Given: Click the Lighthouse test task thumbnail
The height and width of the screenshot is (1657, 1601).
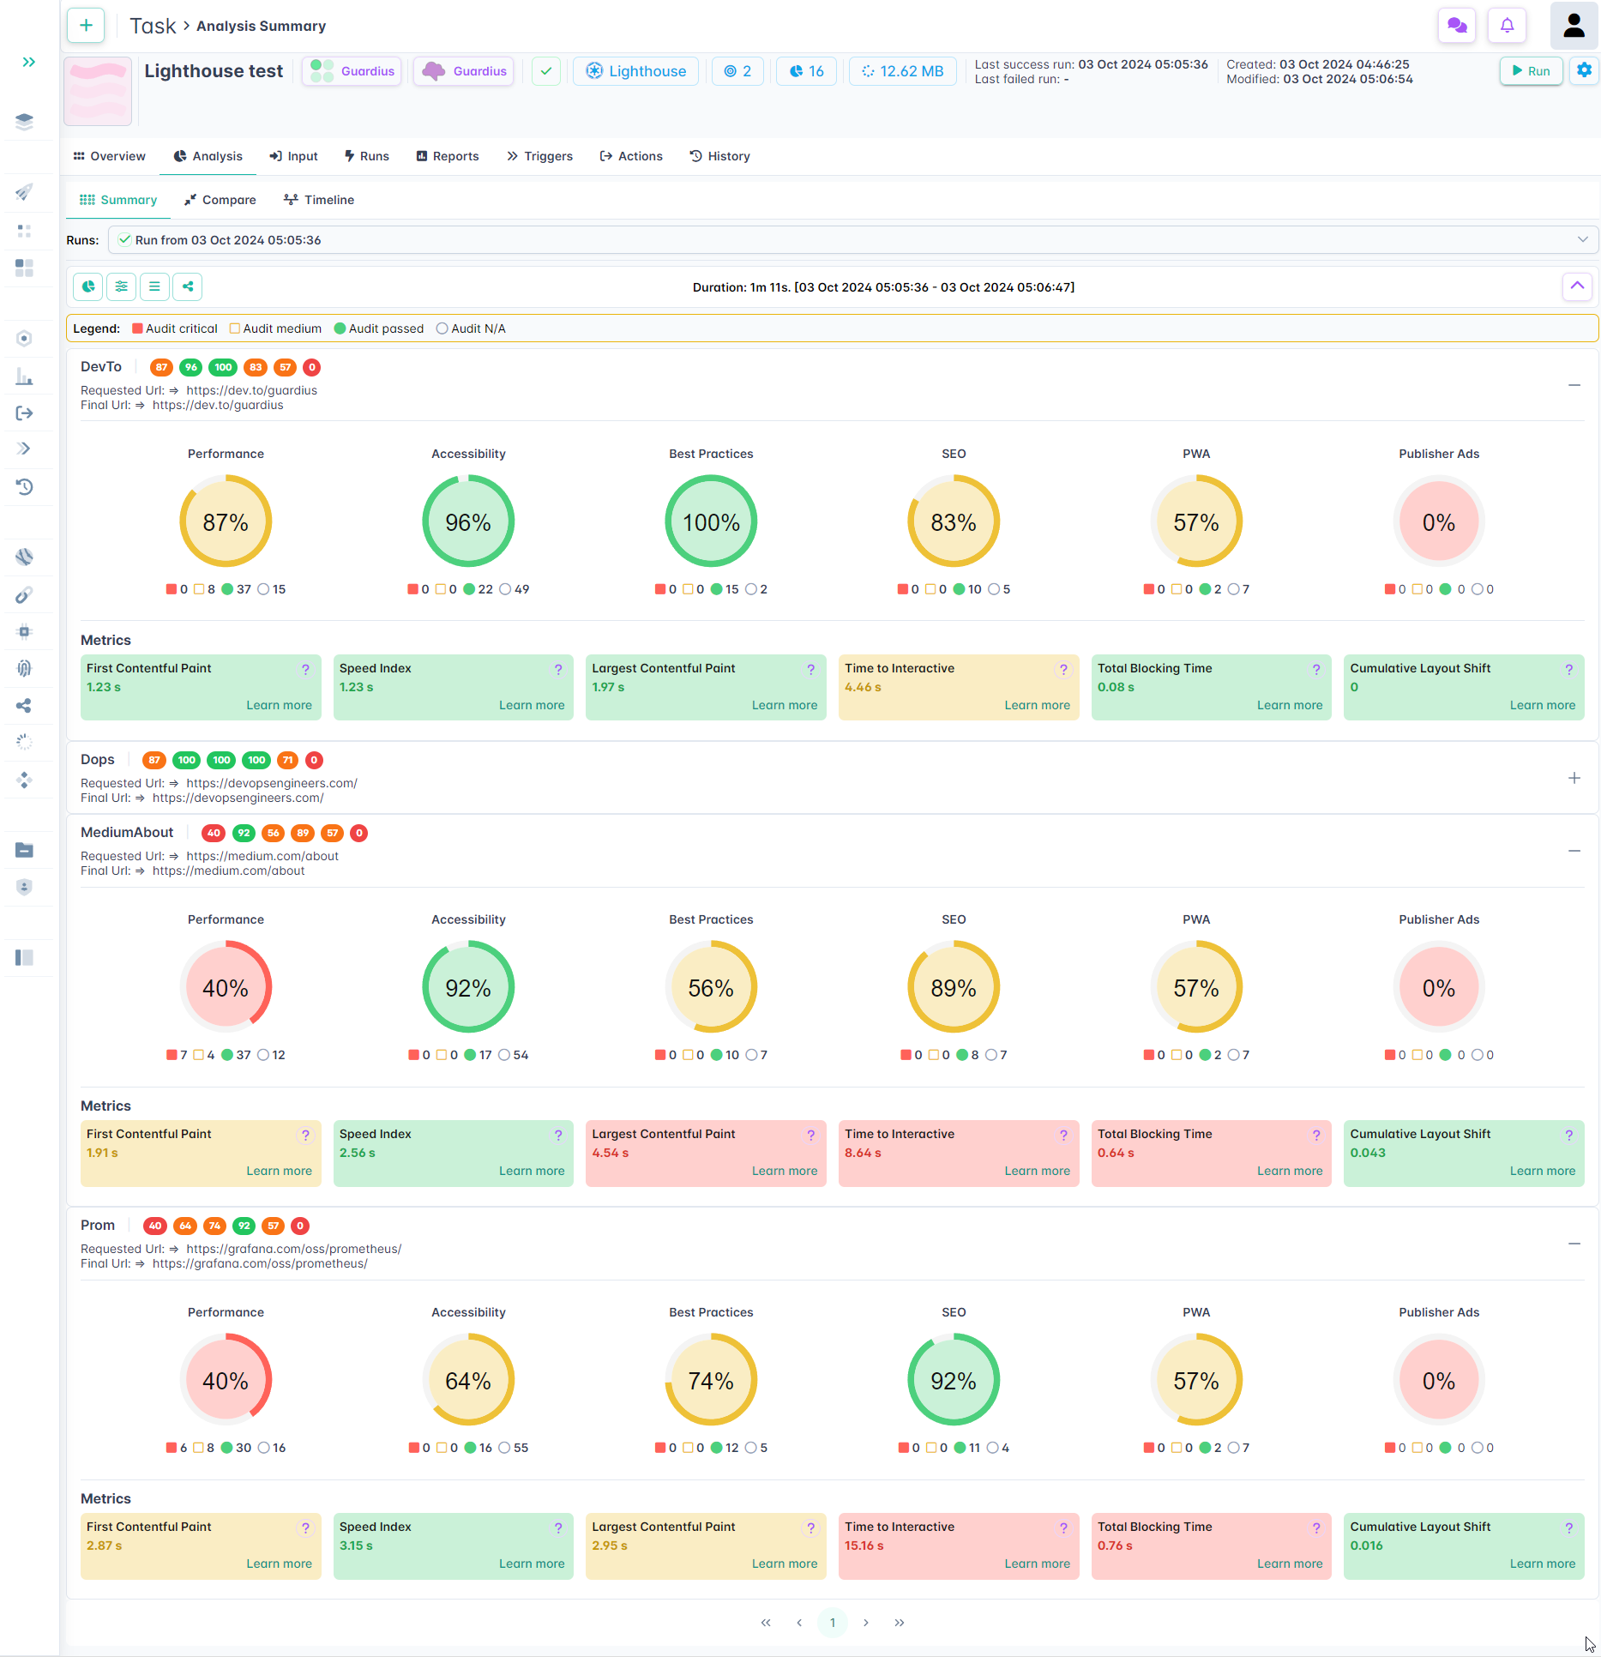Looking at the screenshot, I should [98, 91].
